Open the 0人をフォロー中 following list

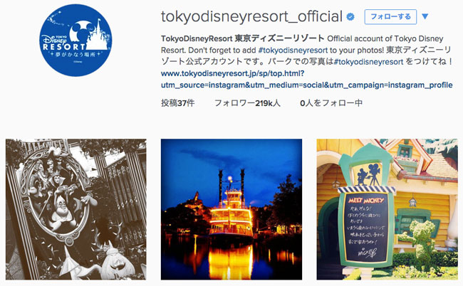pos(331,103)
